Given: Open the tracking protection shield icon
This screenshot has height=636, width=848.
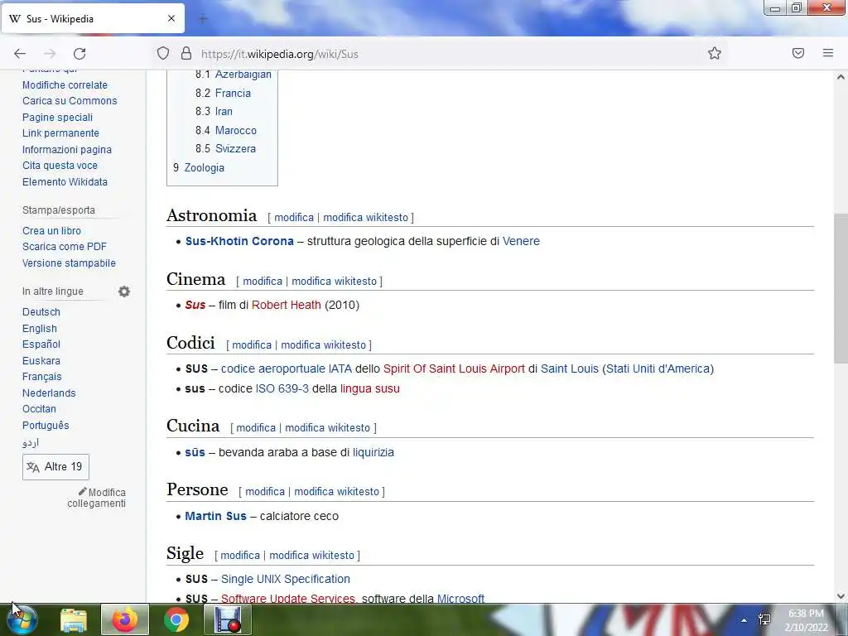Looking at the screenshot, I should [x=163, y=53].
